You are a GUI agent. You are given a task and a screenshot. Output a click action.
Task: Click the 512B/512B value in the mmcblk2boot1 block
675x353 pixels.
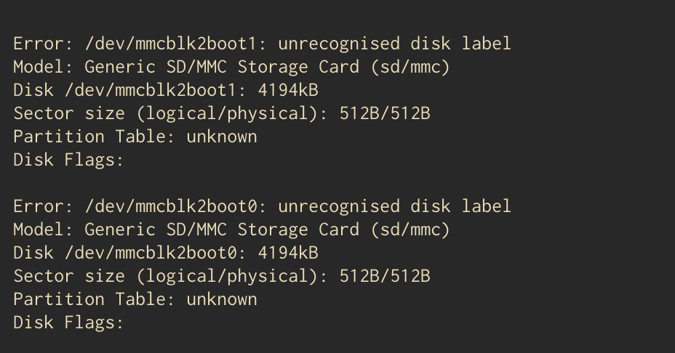pos(384,113)
